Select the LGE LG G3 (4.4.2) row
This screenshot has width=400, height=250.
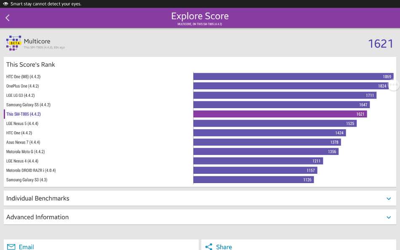[x=200, y=96]
